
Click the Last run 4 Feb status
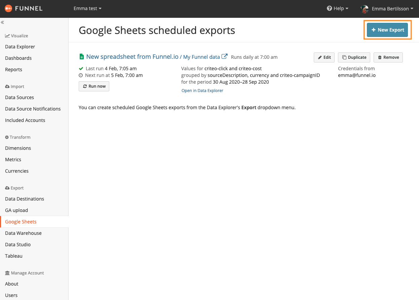[x=108, y=69]
